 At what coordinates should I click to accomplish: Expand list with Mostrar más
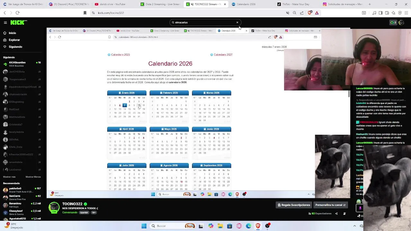tap(9, 177)
